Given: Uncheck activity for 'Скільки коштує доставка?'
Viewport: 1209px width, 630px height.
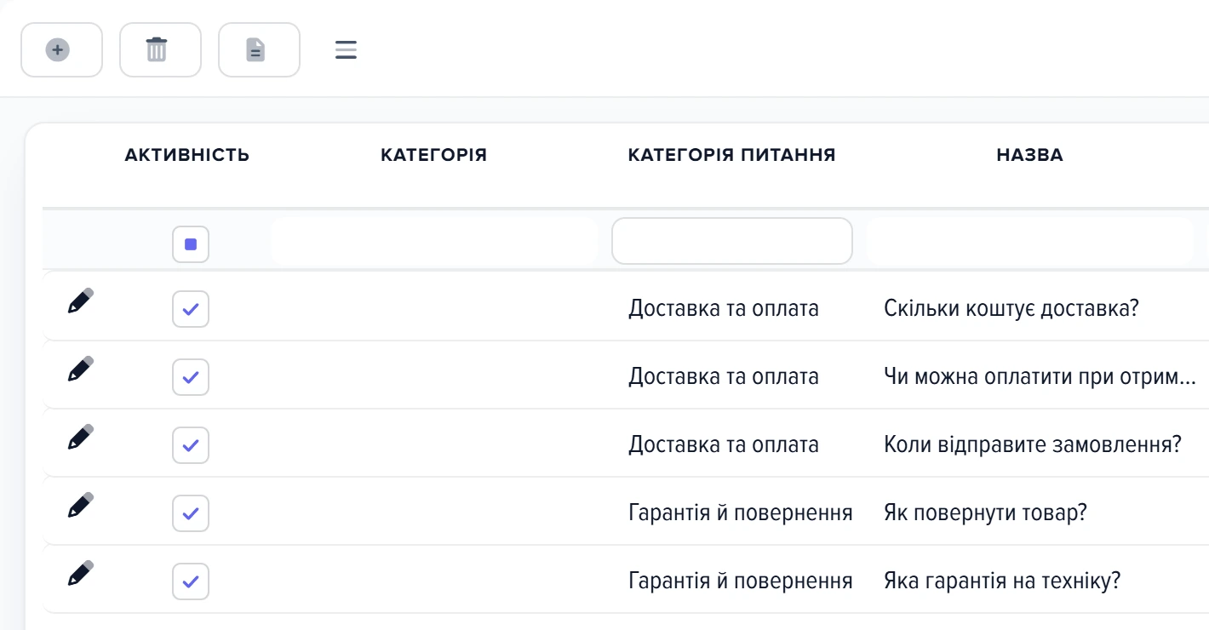Looking at the screenshot, I should (191, 309).
